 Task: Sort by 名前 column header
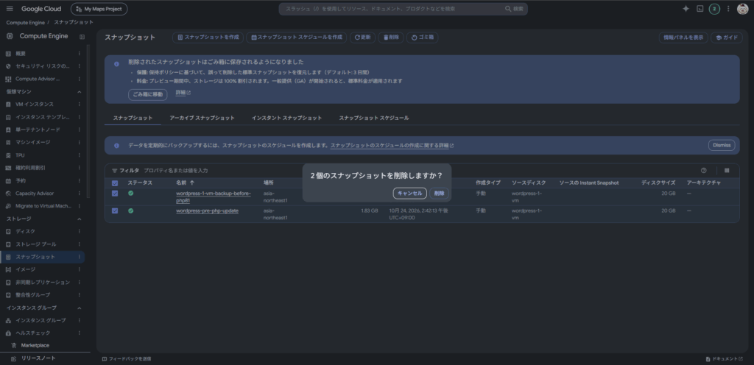pyautogui.click(x=185, y=182)
